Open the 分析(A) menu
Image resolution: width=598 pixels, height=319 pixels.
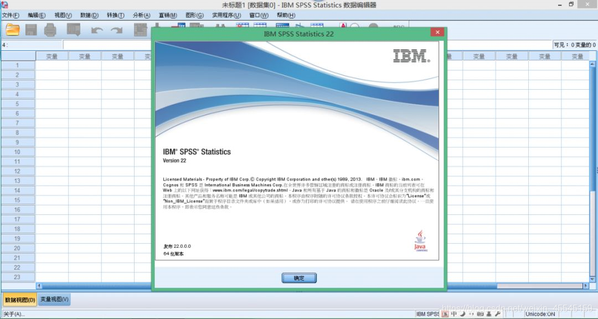(x=142, y=16)
